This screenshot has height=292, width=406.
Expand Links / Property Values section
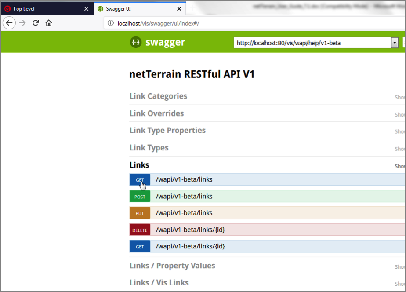(172, 266)
